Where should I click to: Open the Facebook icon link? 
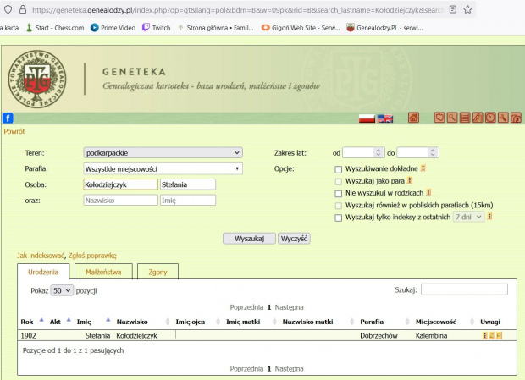[x=8, y=118]
